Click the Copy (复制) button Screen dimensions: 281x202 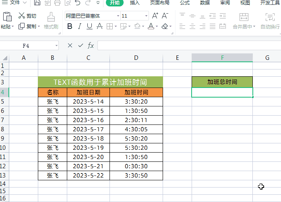click(x=27, y=26)
